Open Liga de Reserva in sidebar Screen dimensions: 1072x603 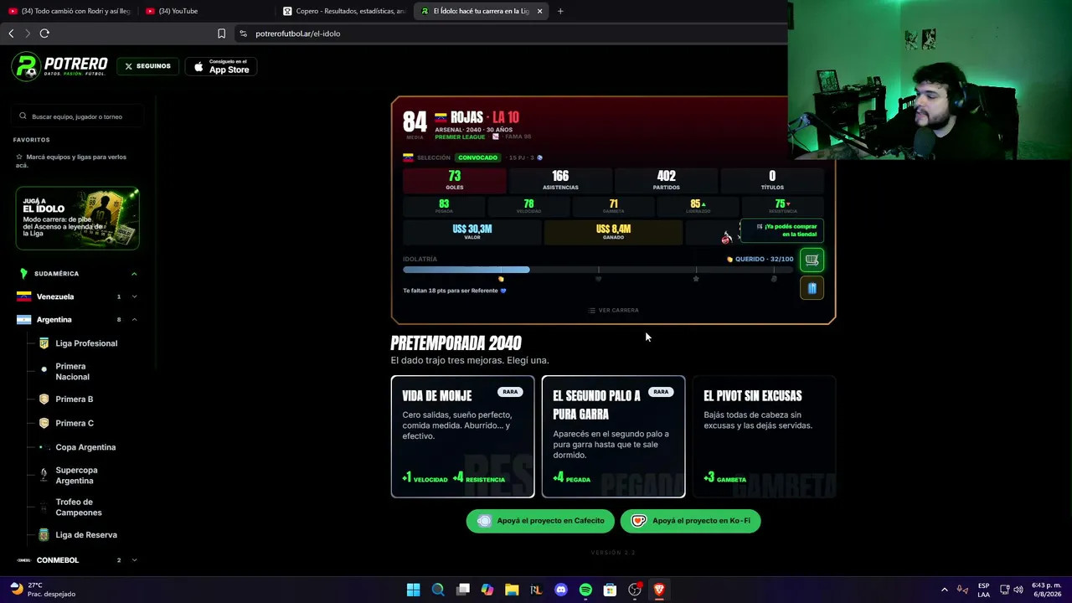tap(86, 535)
